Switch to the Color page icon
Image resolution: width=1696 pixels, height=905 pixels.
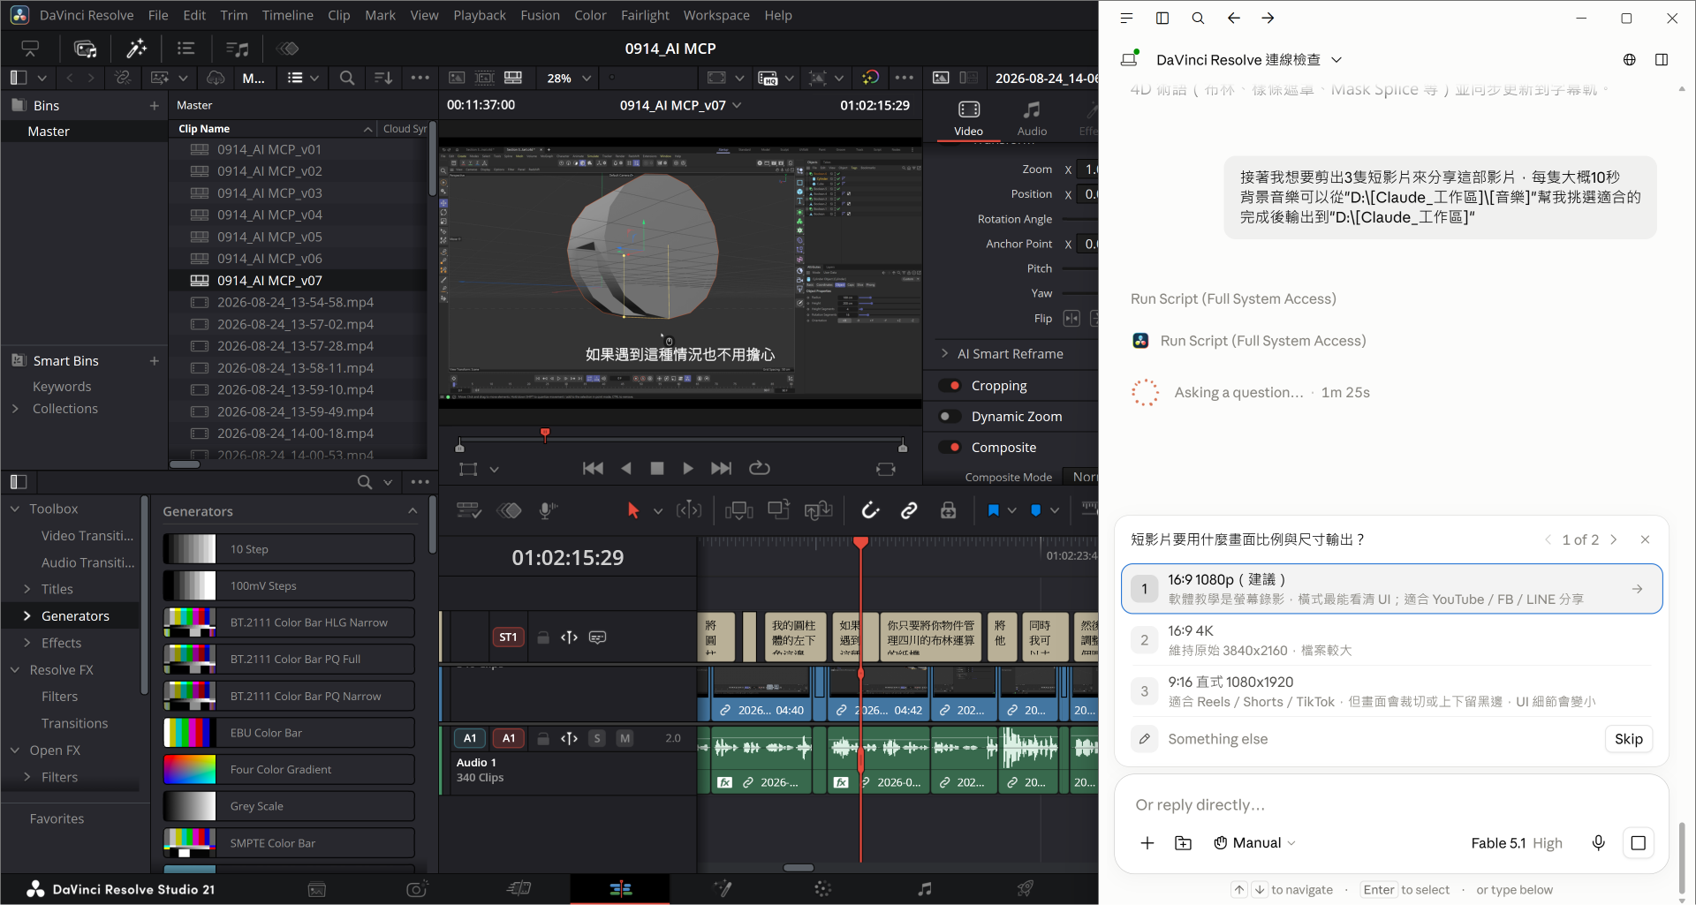point(822,889)
